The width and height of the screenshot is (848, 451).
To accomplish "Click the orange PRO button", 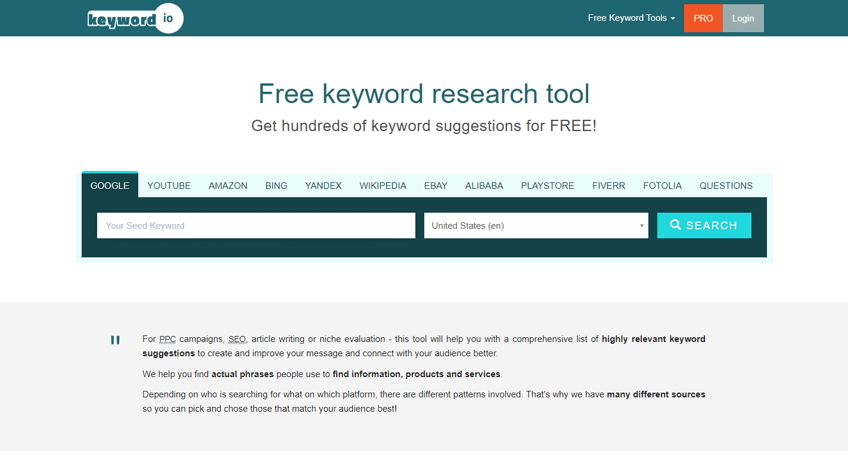I will [703, 18].
